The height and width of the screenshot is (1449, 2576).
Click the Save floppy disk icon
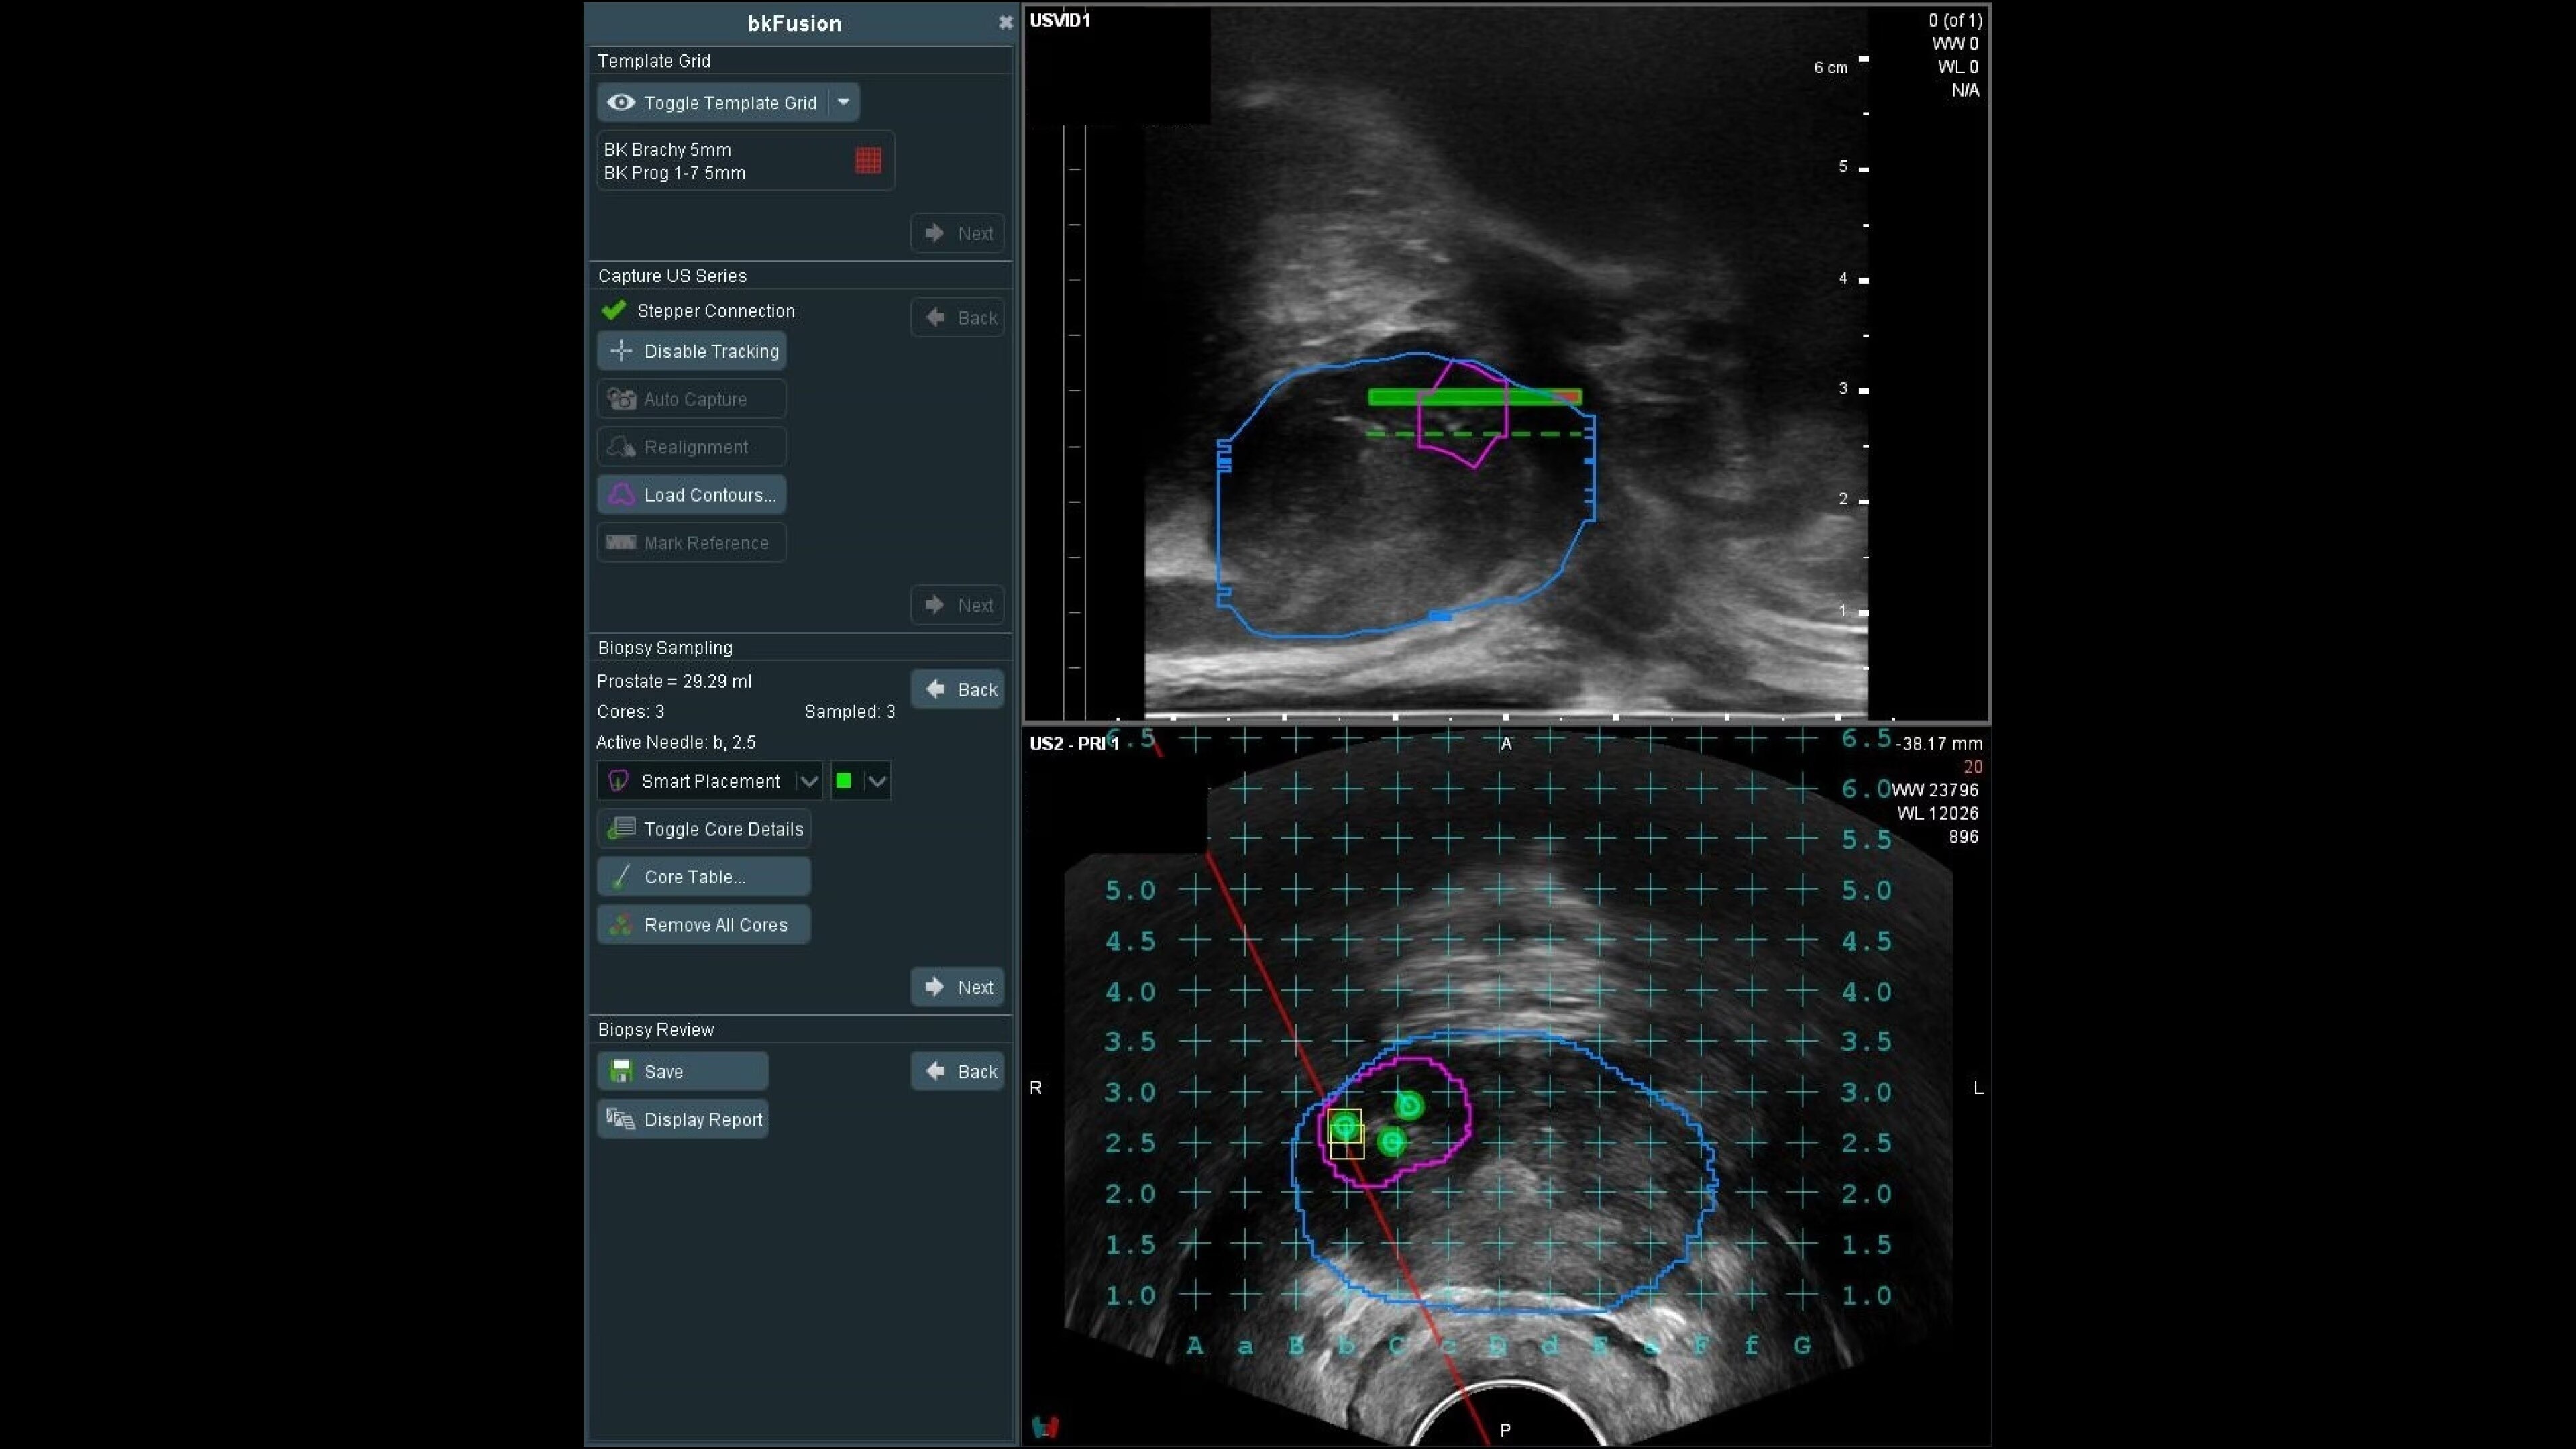pyautogui.click(x=621, y=1071)
